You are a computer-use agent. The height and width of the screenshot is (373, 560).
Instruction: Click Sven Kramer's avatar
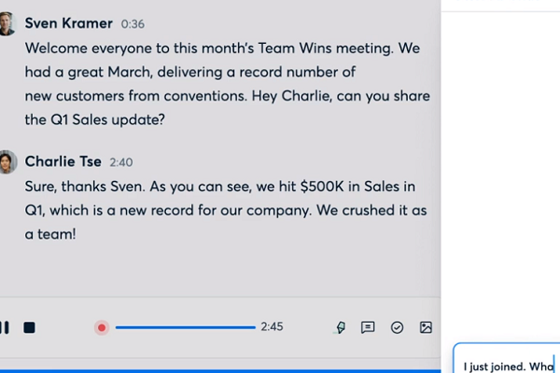tap(7, 23)
